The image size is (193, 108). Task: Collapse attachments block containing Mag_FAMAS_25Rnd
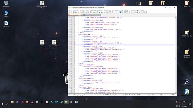(x=74, y=80)
